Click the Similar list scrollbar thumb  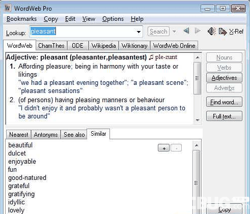[197, 182]
